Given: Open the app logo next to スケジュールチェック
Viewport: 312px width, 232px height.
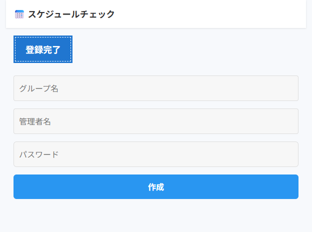Looking at the screenshot, I should pyautogui.click(x=19, y=14).
